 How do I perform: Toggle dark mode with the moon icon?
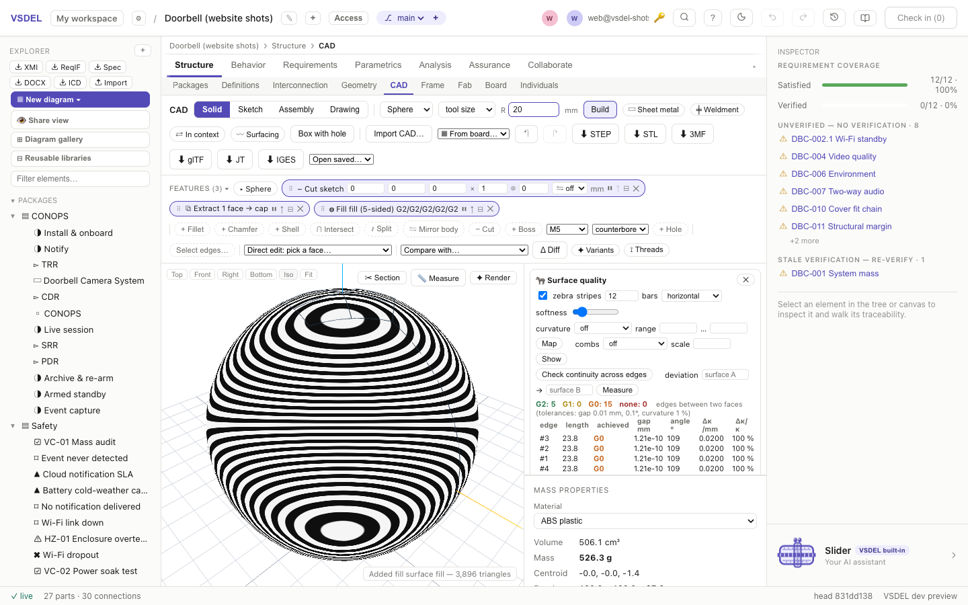pos(741,18)
